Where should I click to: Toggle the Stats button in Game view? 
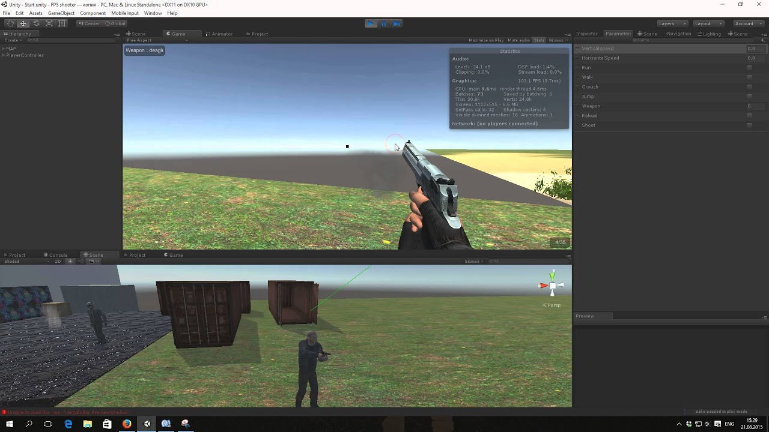[x=539, y=40]
